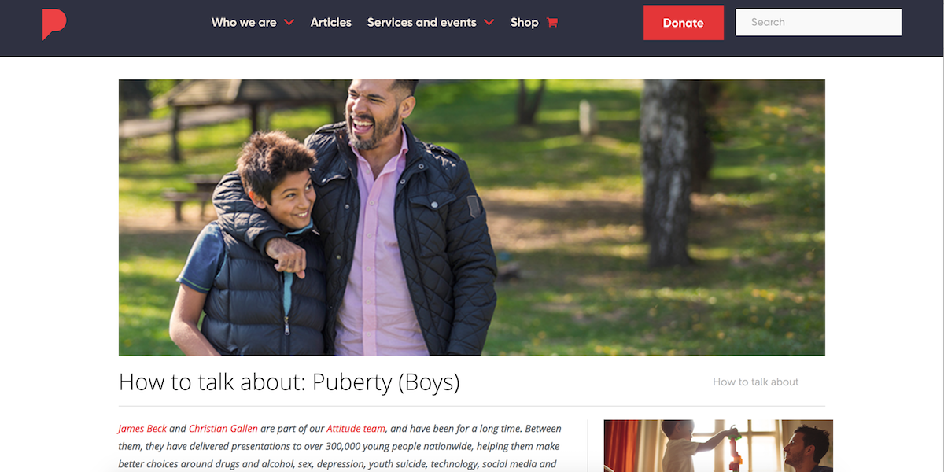Click the intro paragraph about 300,000 young people
The height and width of the screenshot is (472, 944).
click(338, 446)
